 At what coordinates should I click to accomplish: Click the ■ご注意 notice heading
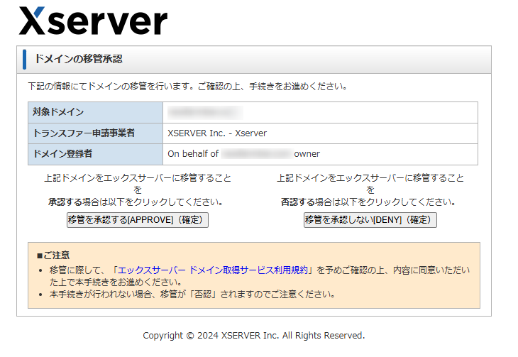pyautogui.click(x=53, y=256)
